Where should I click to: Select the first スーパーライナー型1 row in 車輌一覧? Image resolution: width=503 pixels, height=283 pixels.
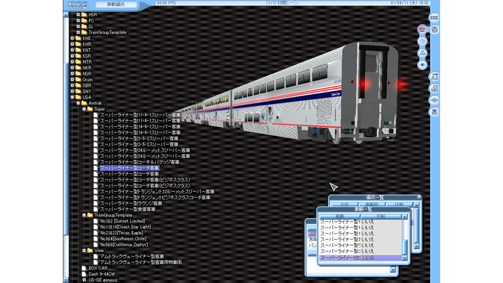tap(360, 222)
